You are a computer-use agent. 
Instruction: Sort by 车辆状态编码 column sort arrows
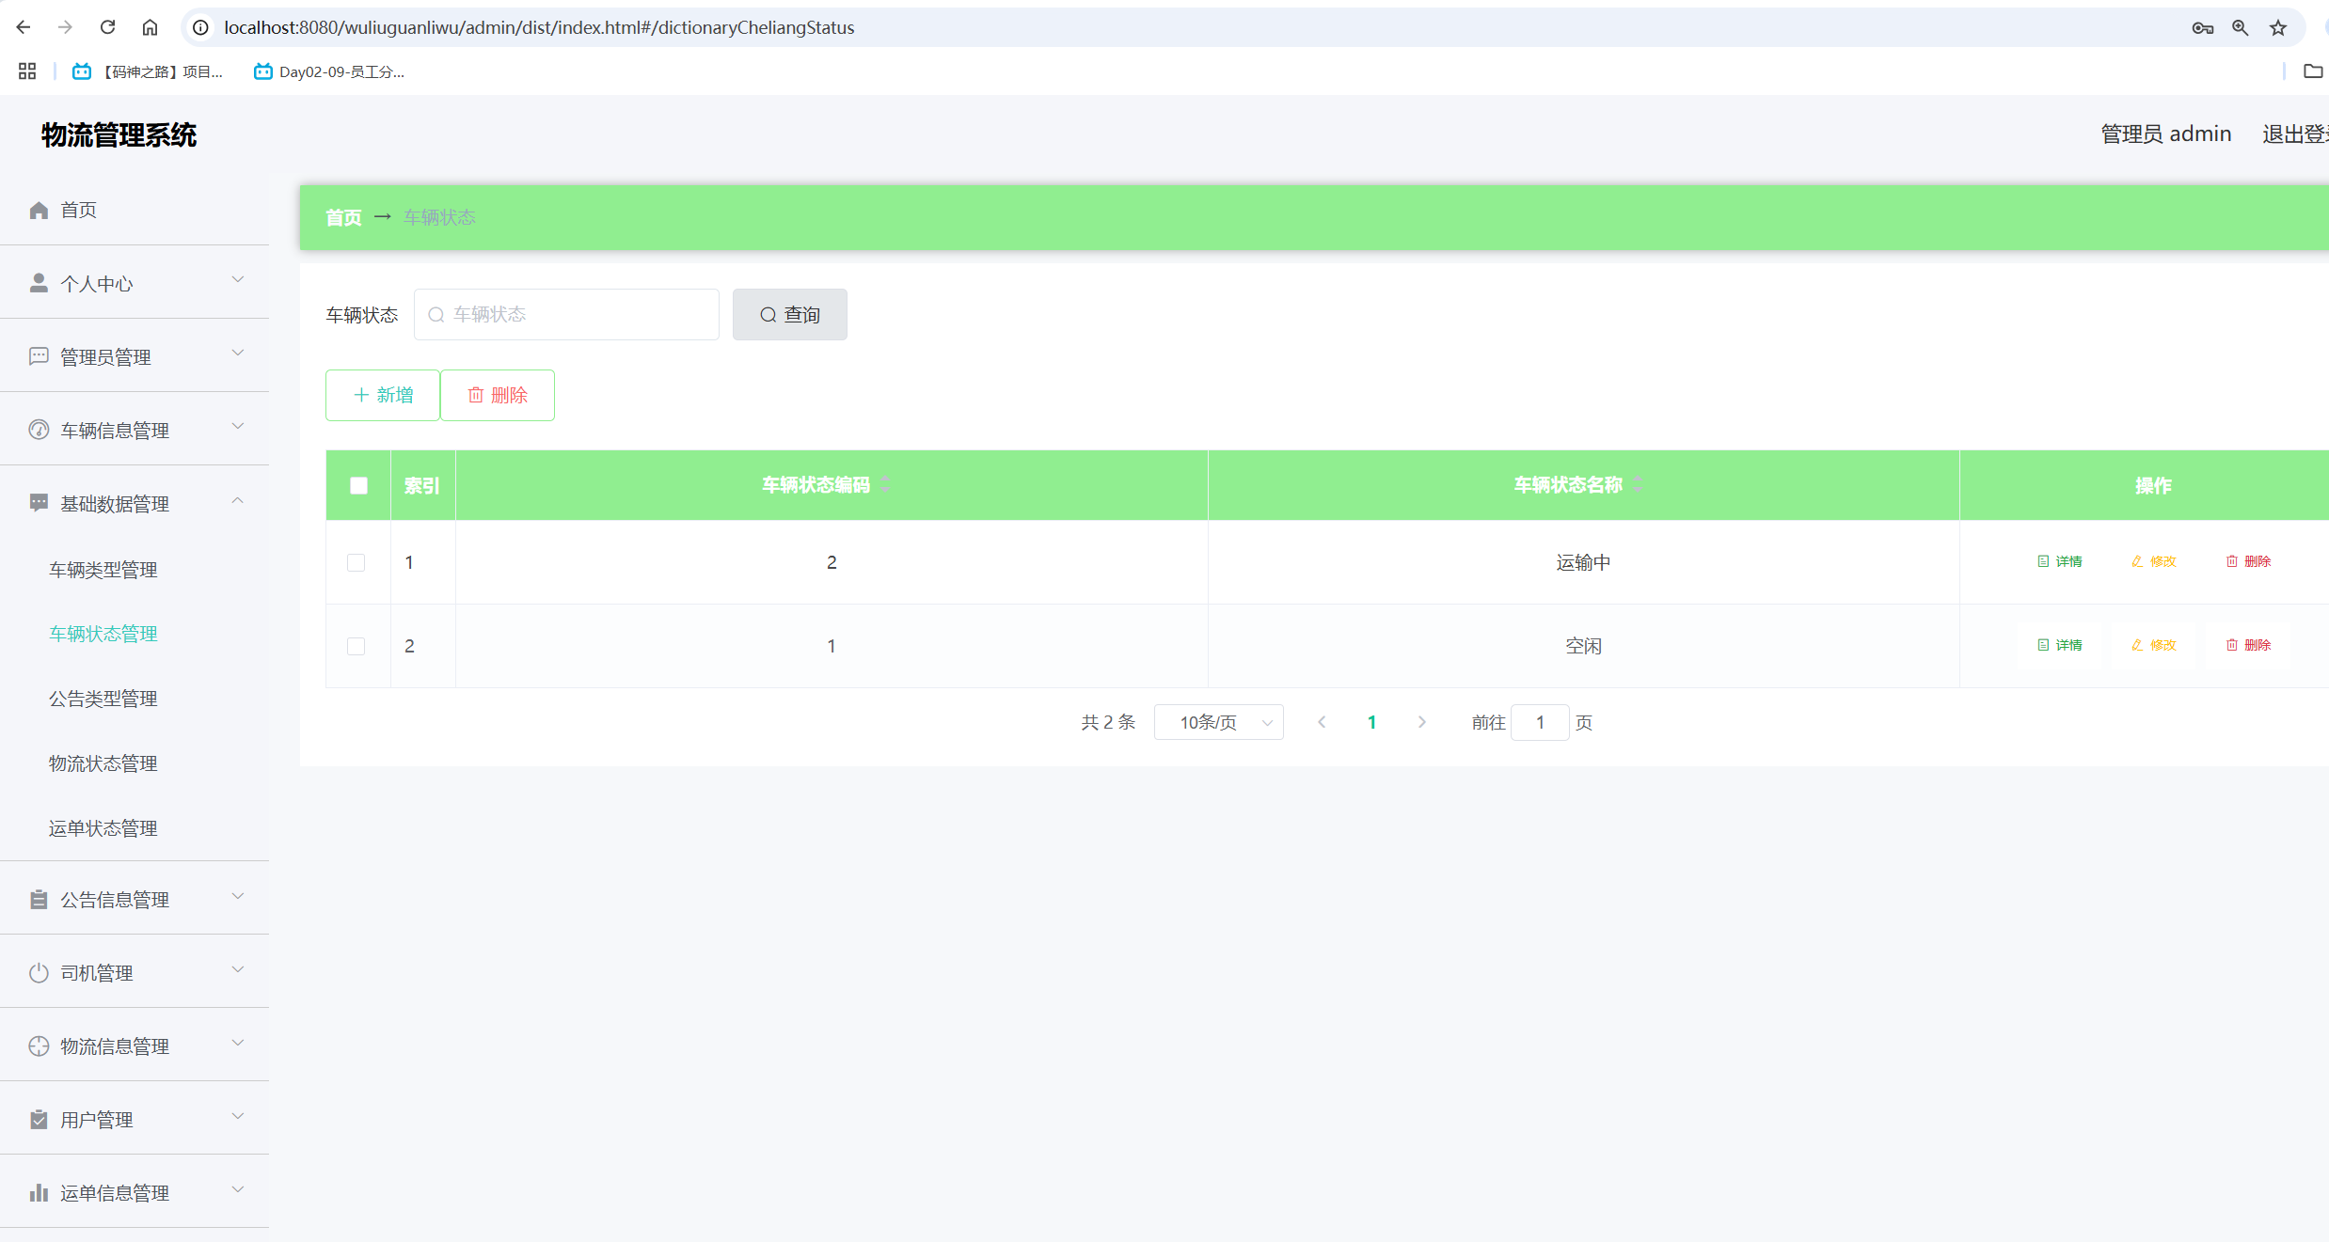tap(885, 484)
